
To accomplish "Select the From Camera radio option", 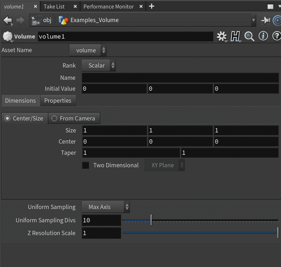I will tap(54, 118).
